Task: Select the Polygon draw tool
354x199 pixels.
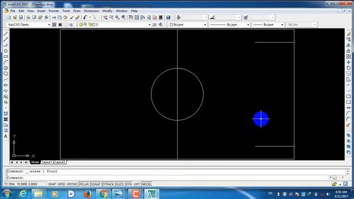Action: 6,51
